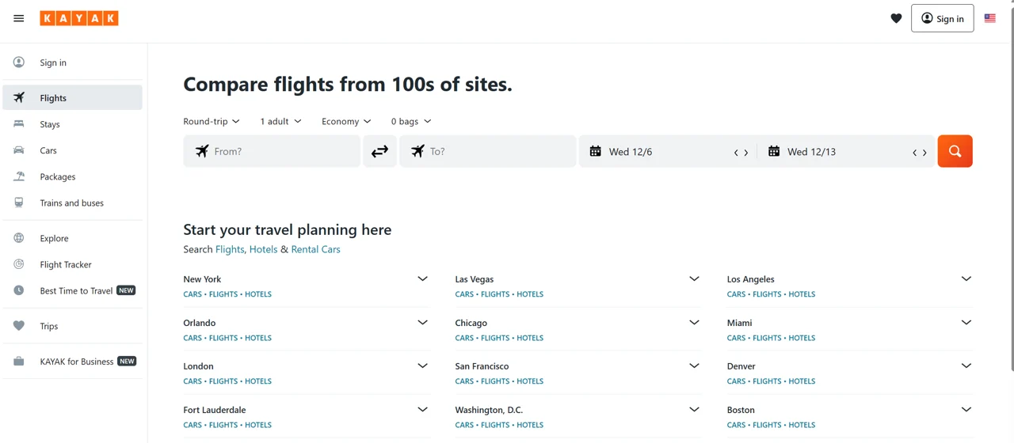Image resolution: width=1014 pixels, height=443 pixels.
Task: Click HOTELS under Chicago
Action: point(530,338)
